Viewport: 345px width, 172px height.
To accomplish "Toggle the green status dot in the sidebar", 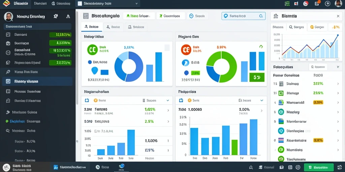I will click(x=7, y=121).
